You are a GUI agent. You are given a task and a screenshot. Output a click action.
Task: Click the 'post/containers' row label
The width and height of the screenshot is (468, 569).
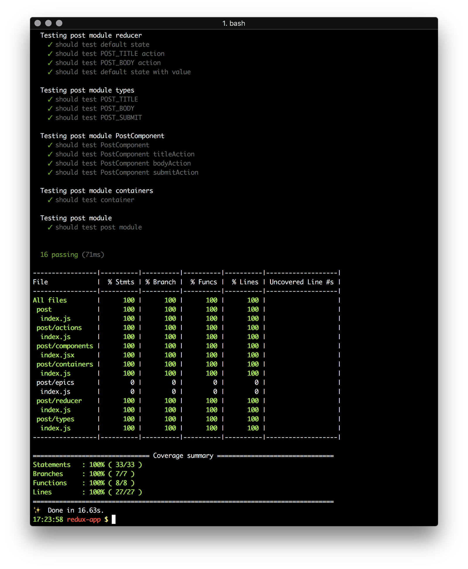[x=65, y=364]
